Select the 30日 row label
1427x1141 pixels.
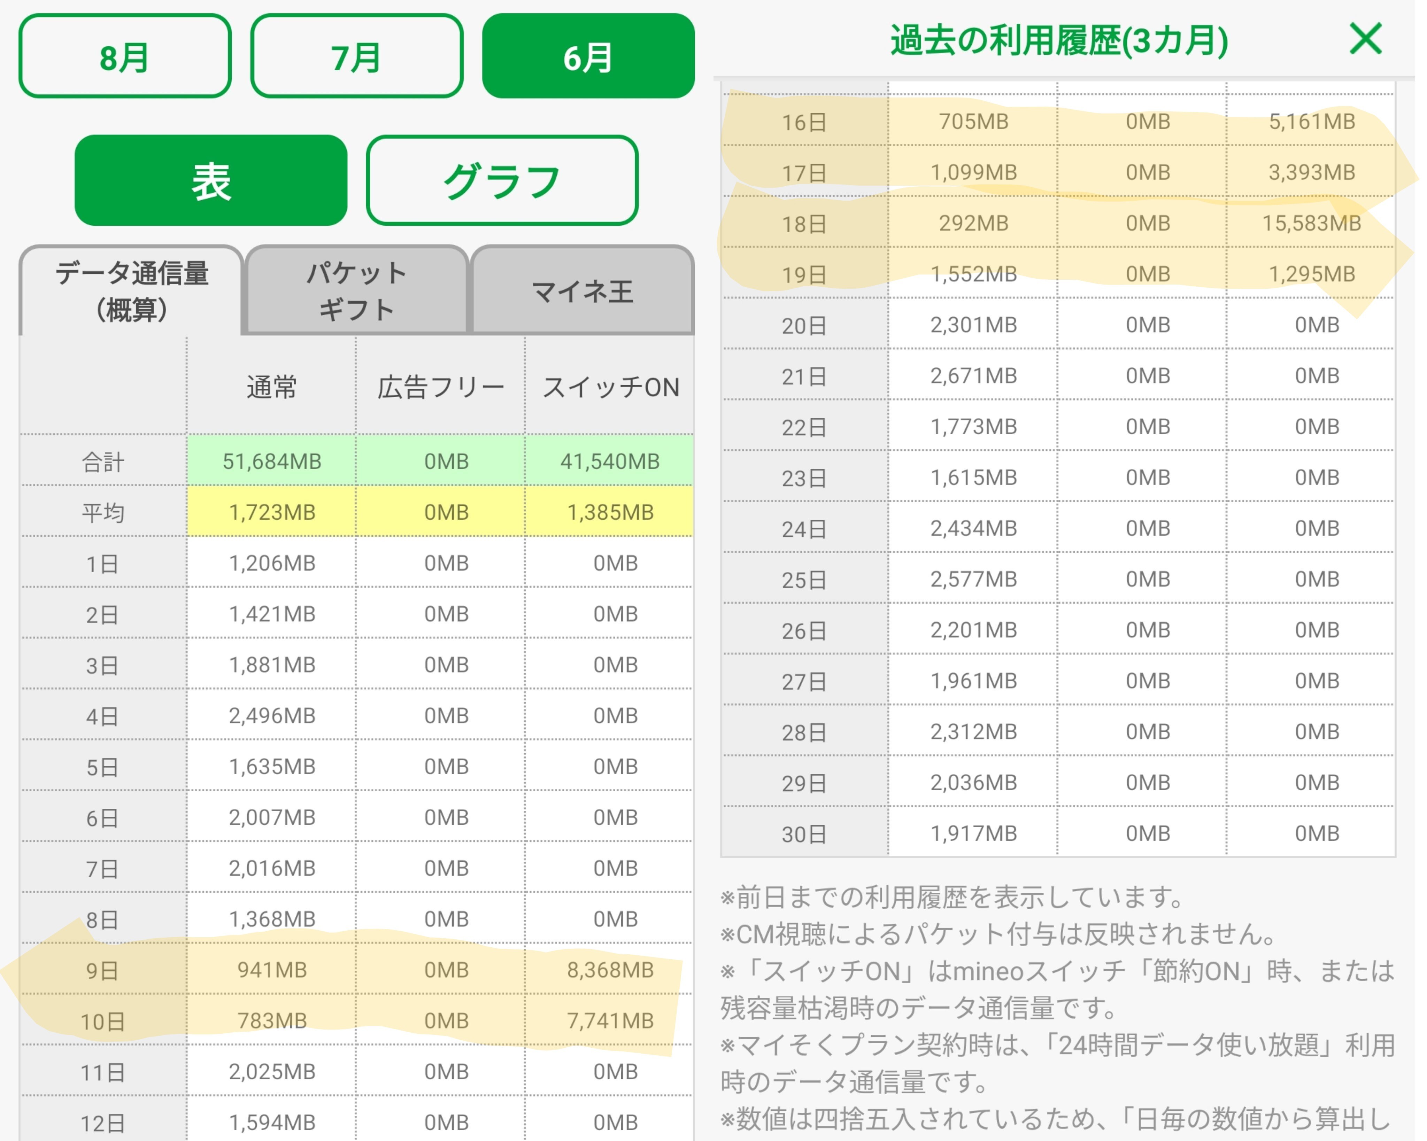pyautogui.click(x=804, y=834)
